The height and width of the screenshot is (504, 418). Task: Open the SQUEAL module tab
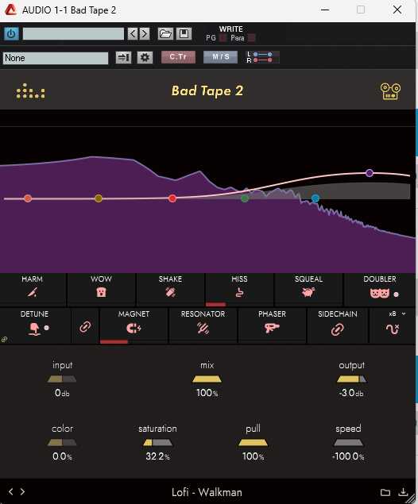click(308, 288)
